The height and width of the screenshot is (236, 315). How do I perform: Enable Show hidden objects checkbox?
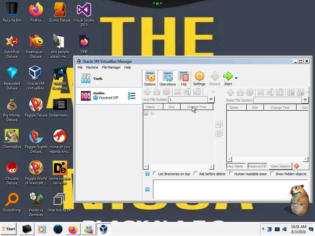[x=272, y=173]
